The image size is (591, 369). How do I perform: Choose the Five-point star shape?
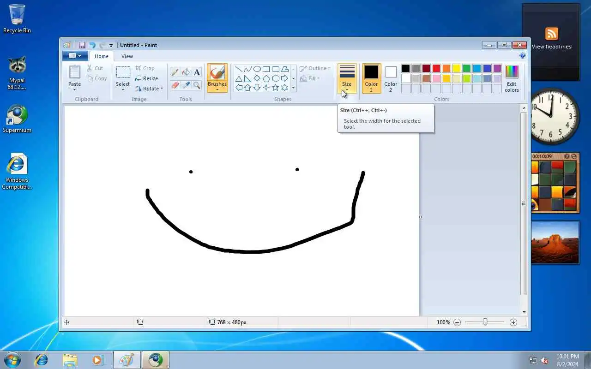point(276,88)
